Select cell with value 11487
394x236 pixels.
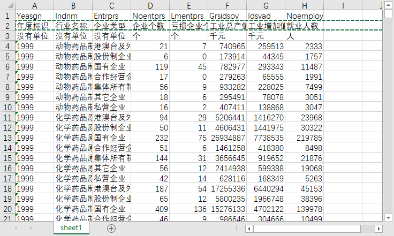pos(304,66)
